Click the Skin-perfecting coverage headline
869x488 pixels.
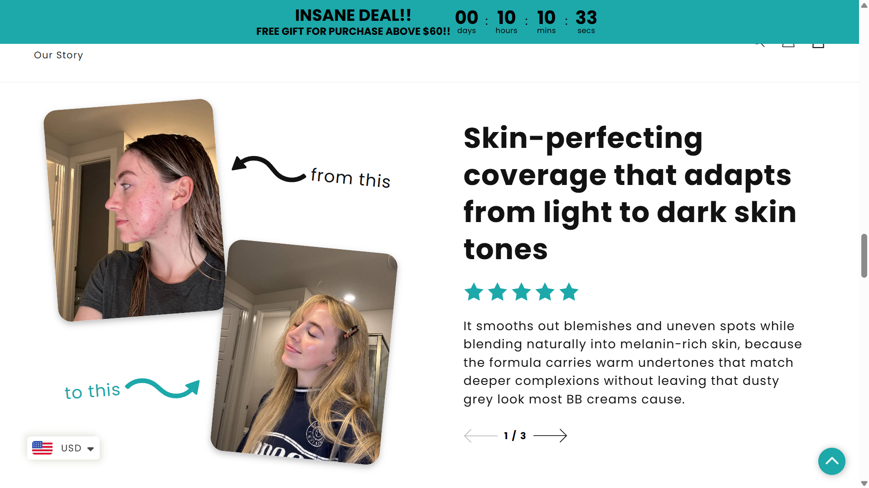[629, 193]
